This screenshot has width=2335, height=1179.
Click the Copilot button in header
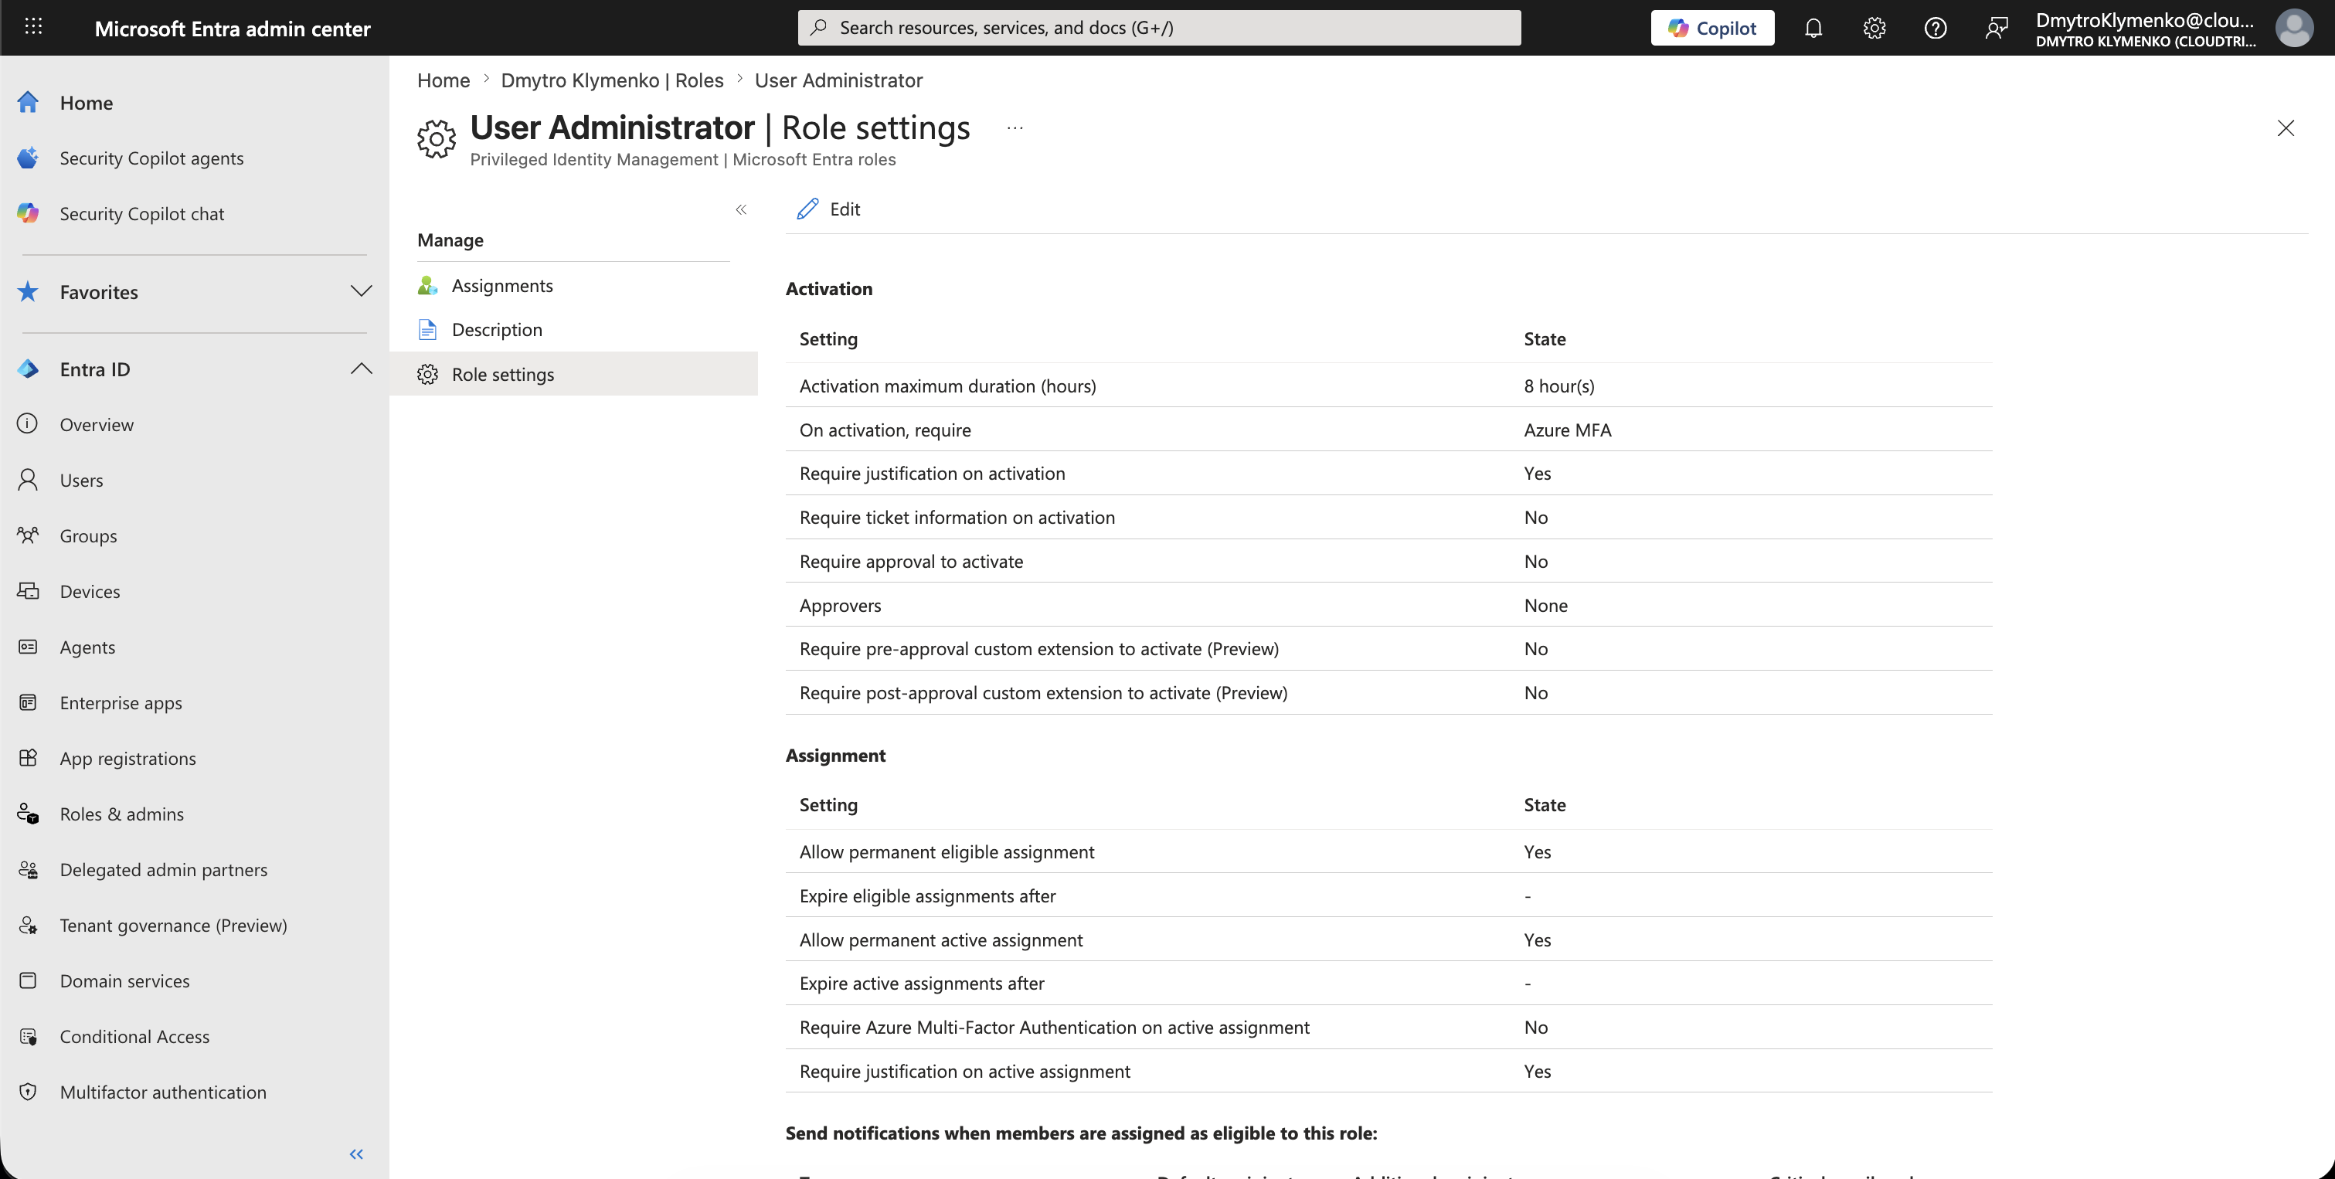[x=1711, y=28]
